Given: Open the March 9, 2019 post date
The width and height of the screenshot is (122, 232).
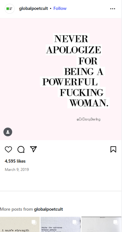Looking at the screenshot, I should (x=17, y=170).
